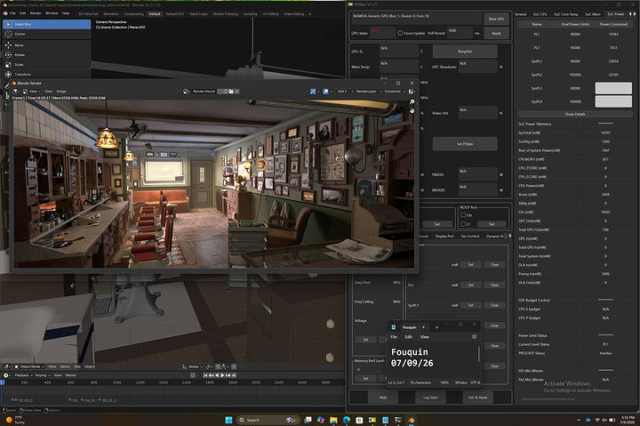Select the Transform tool in Blender
640x426 pixels.
click(x=46, y=75)
